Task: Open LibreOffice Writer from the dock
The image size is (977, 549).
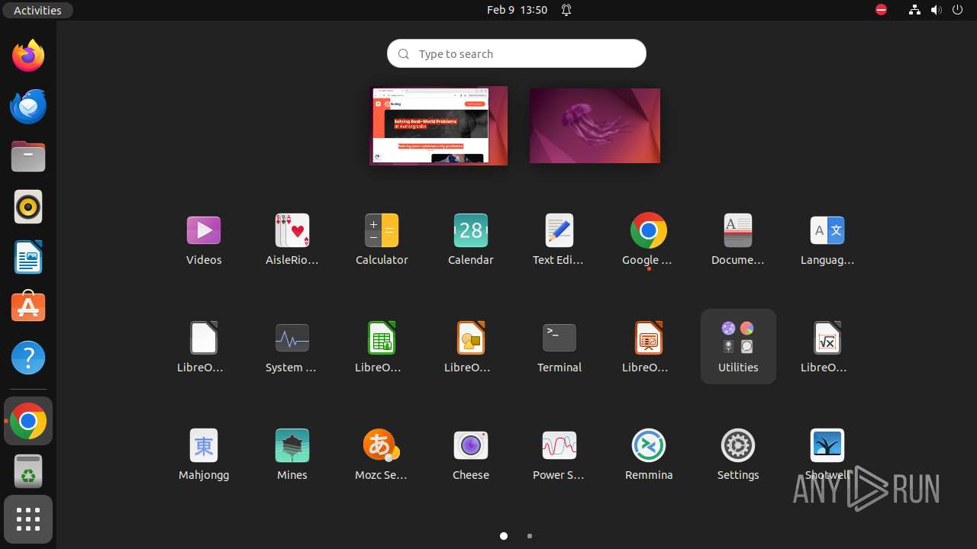Action: [28, 257]
